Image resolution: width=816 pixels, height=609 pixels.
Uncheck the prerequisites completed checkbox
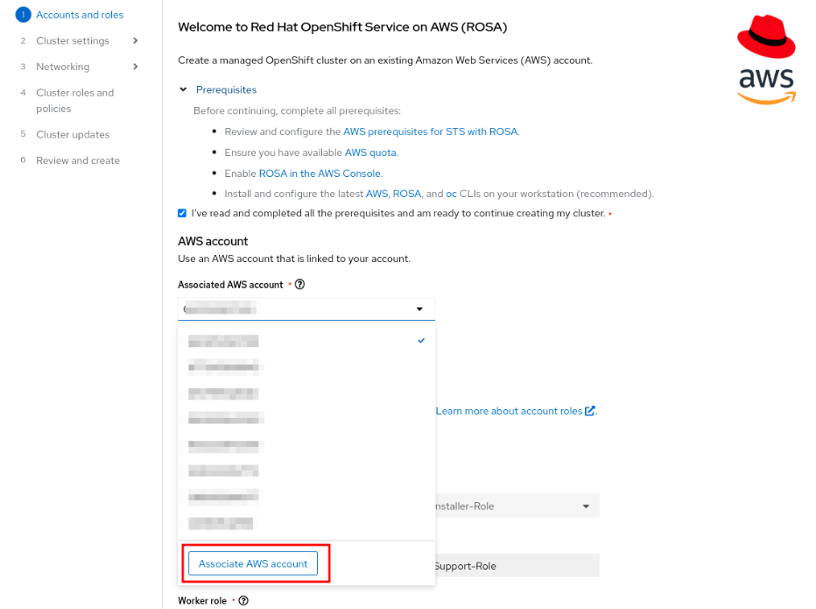pyautogui.click(x=182, y=213)
